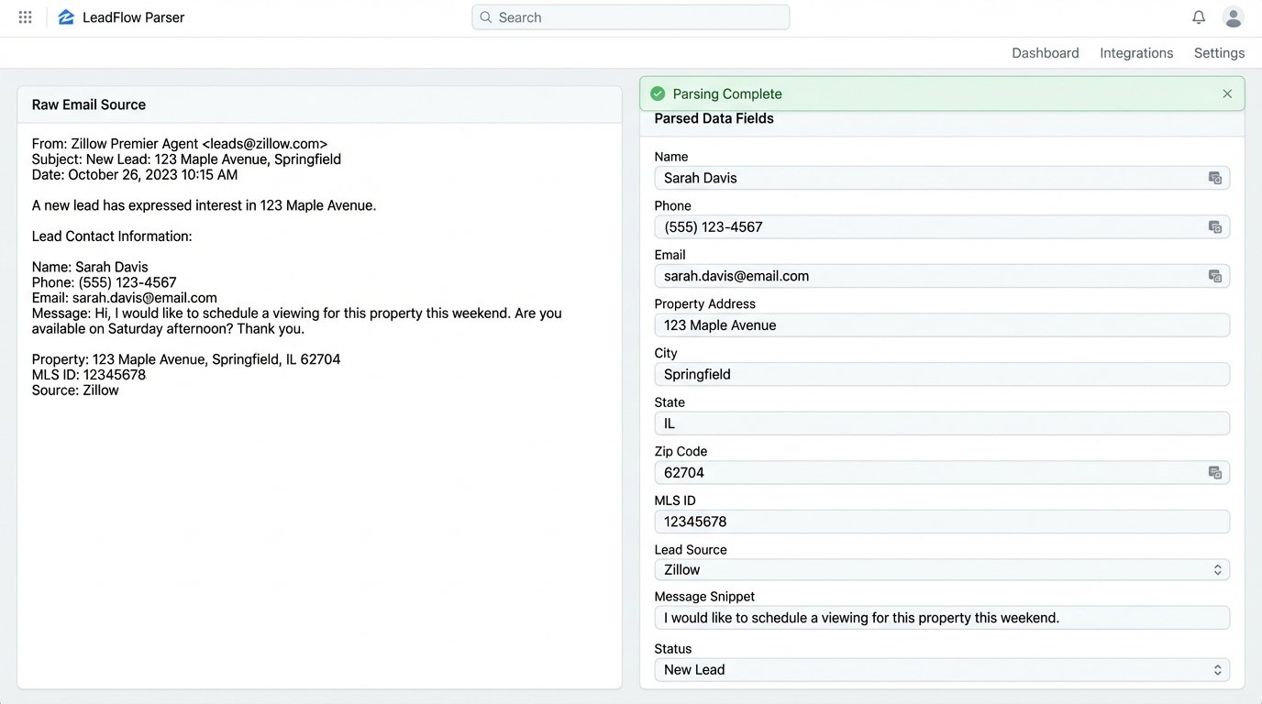Image resolution: width=1262 pixels, height=704 pixels.
Task: Click the Raw Email Source panel header
Action: pyautogui.click(x=88, y=104)
